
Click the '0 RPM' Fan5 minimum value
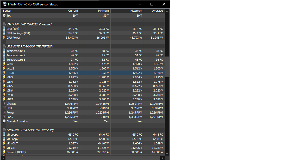click(x=105, y=117)
